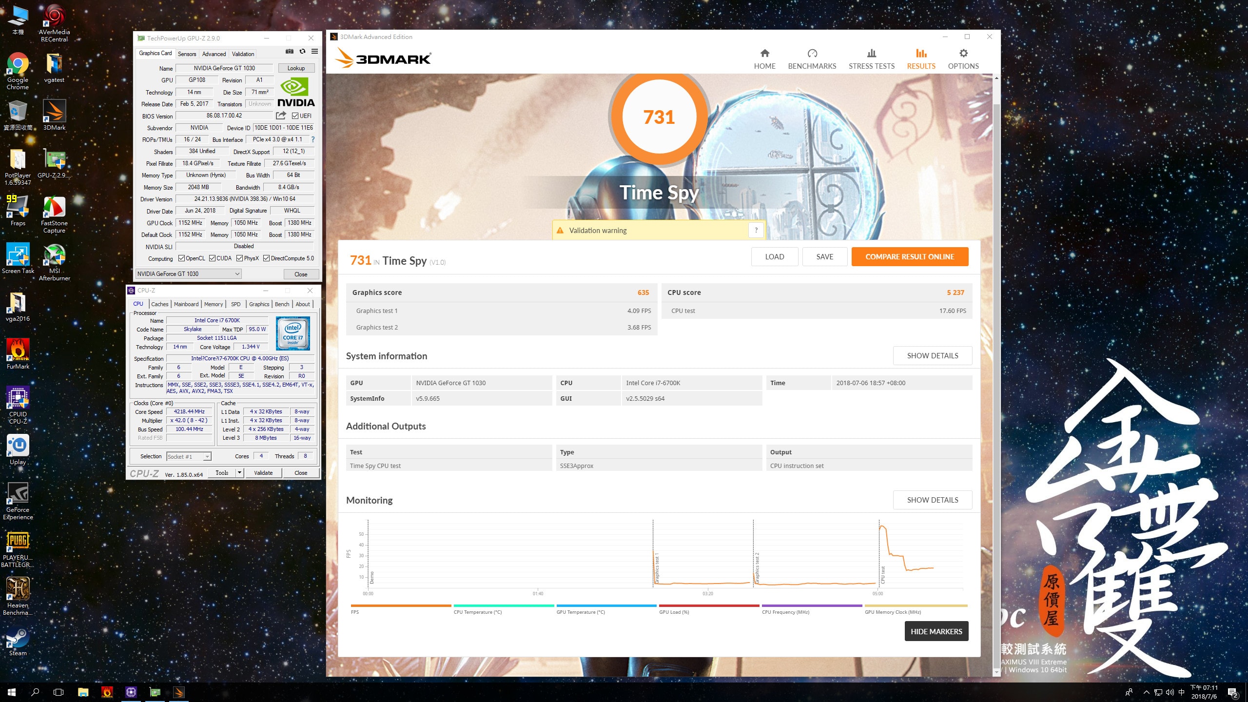The image size is (1248, 702).
Task: Click taskbar clock showing 07:11
Action: [1204, 692]
